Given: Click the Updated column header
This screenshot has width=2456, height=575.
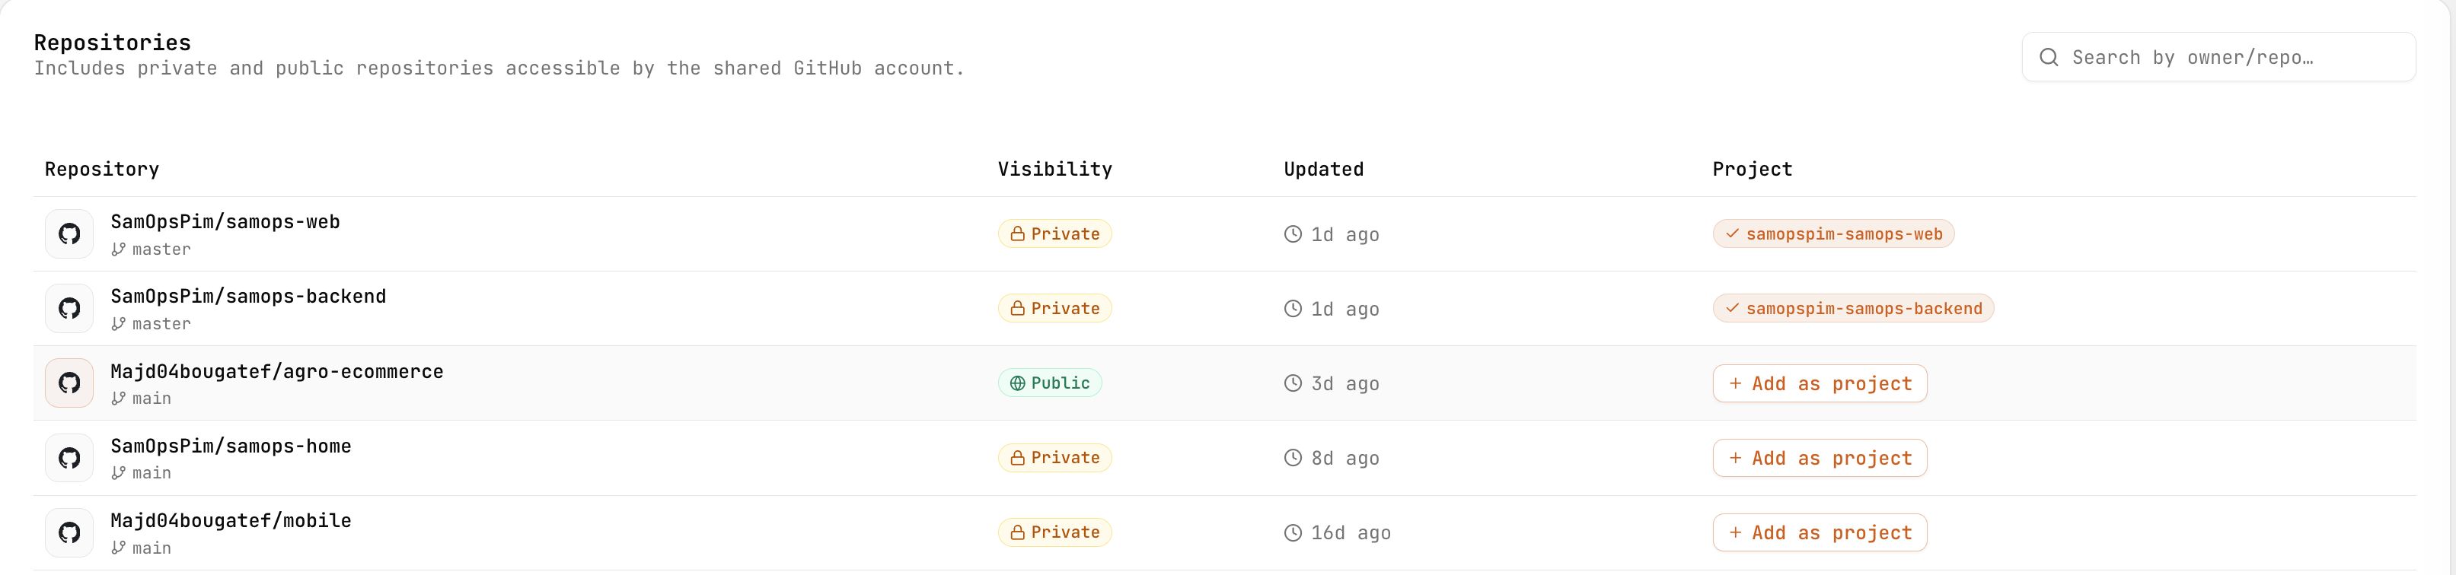Looking at the screenshot, I should 1323,169.
